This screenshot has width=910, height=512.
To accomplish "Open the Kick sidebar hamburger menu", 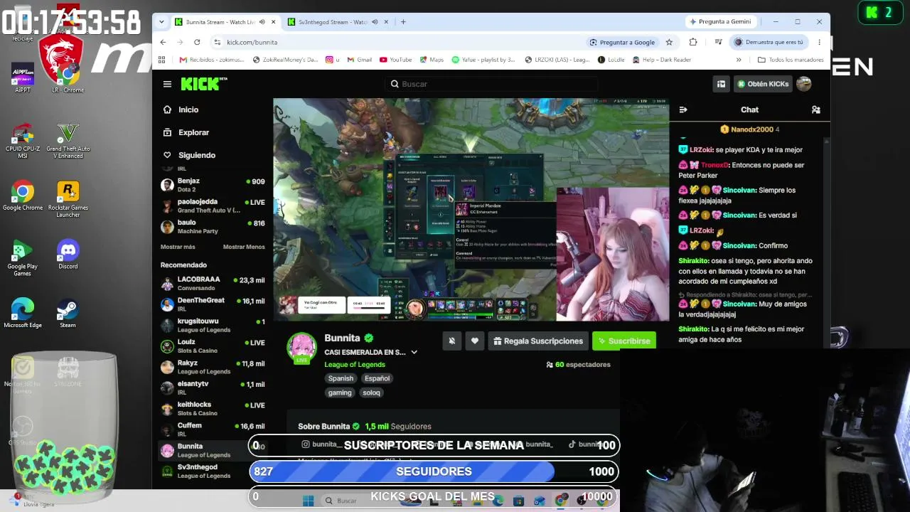I will pyautogui.click(x=167, y=84).
